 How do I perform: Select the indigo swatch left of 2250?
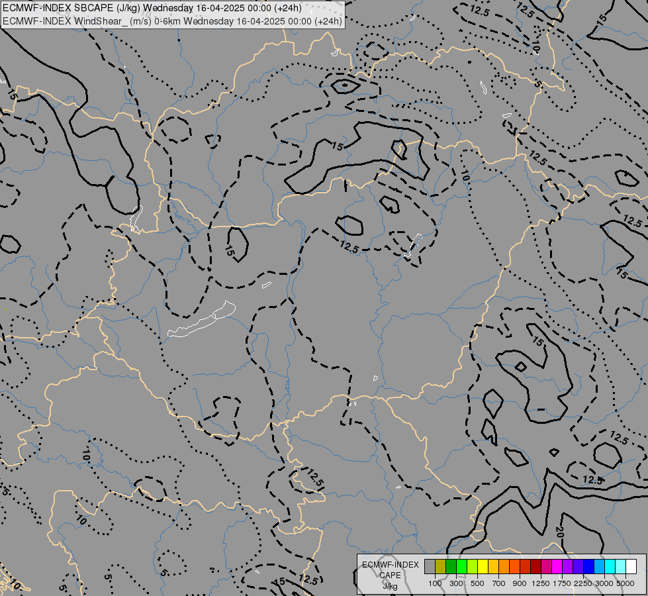578,566
